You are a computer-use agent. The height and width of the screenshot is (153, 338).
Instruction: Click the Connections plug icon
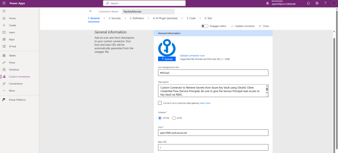click(4, 84)
